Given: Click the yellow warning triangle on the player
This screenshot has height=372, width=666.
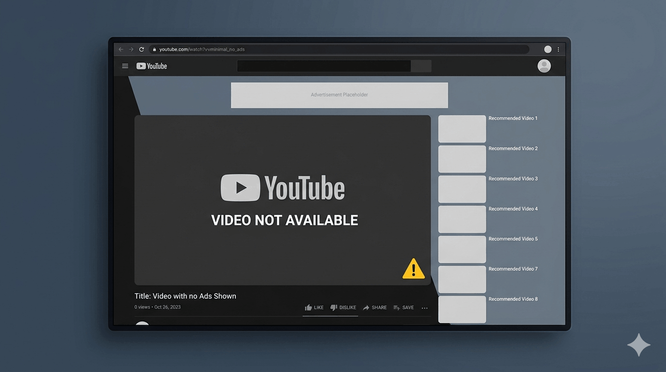Looking at the screenshot, I should tap(413, 269).
